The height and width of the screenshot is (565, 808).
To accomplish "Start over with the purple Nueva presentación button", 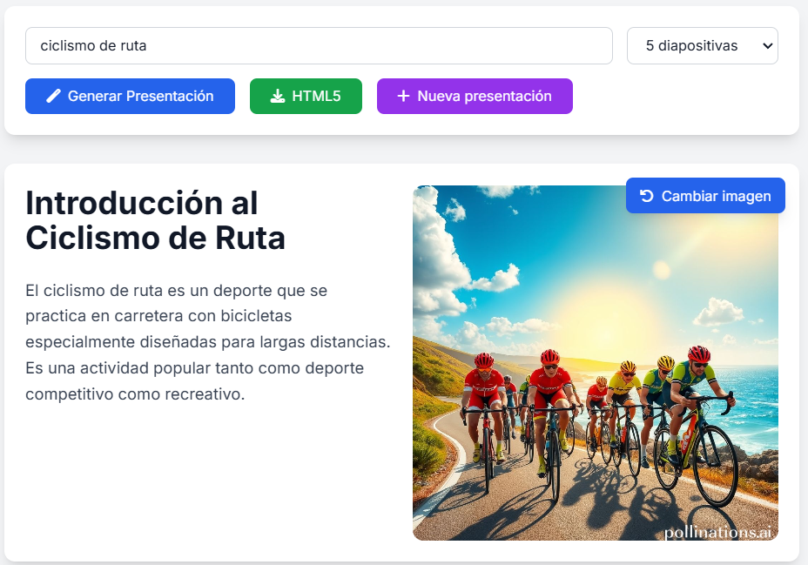I will coord(475,97).
